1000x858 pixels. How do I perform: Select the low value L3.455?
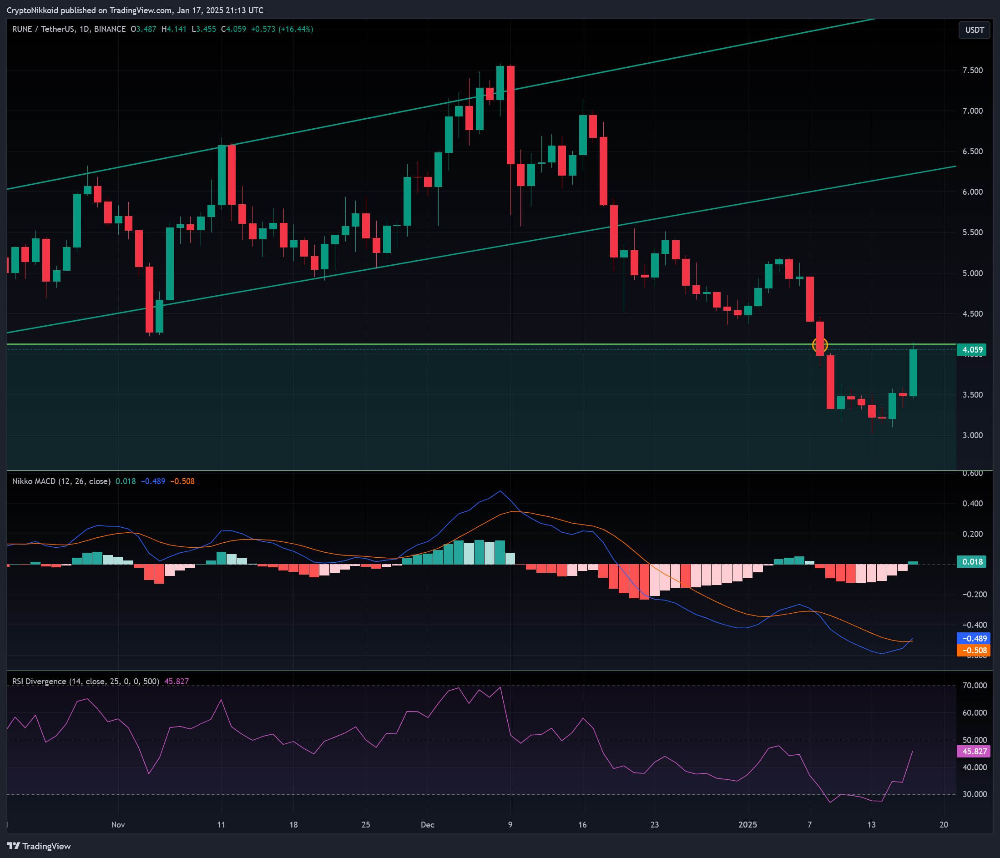coord(204,29)
